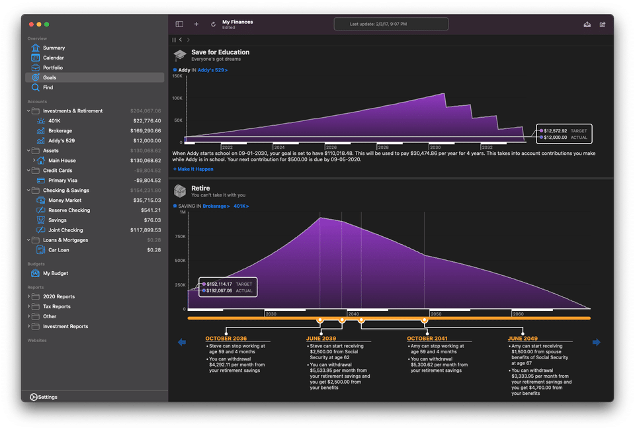Select the My Budget item
Image resolution: width=635 pixels, height=430 pixels.
point(56,273)
